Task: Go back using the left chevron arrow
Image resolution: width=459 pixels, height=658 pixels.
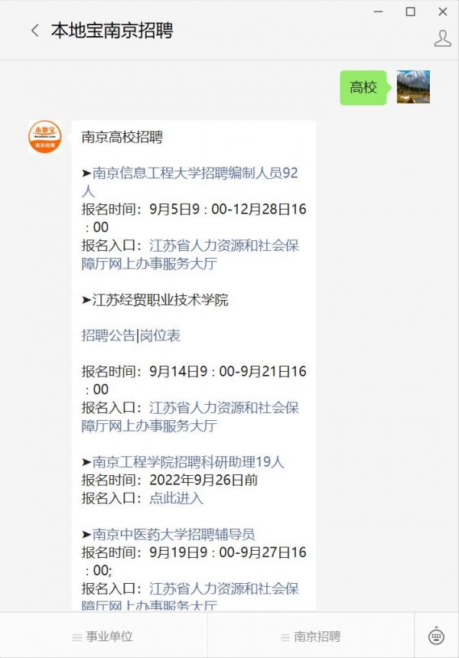Action: (x=35, y=31)
